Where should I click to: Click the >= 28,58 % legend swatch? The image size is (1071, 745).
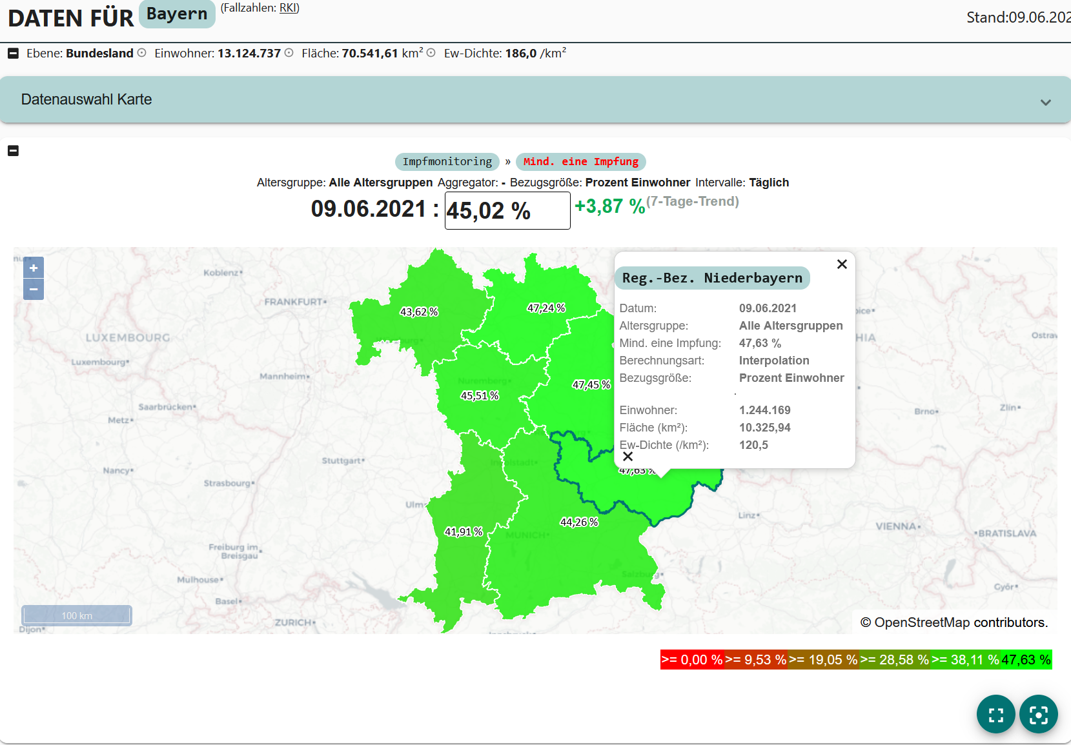(x=895, y=660)
